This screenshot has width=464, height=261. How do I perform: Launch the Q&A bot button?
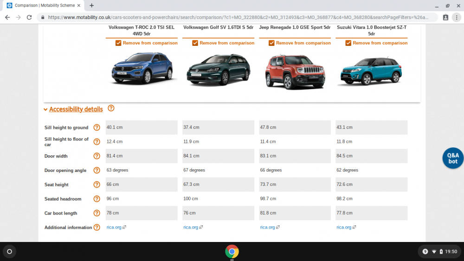453,158
